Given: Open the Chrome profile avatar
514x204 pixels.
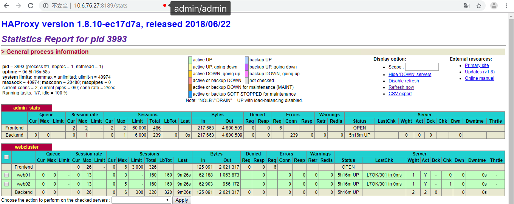Looking at the screenshot, I should 494,6.
